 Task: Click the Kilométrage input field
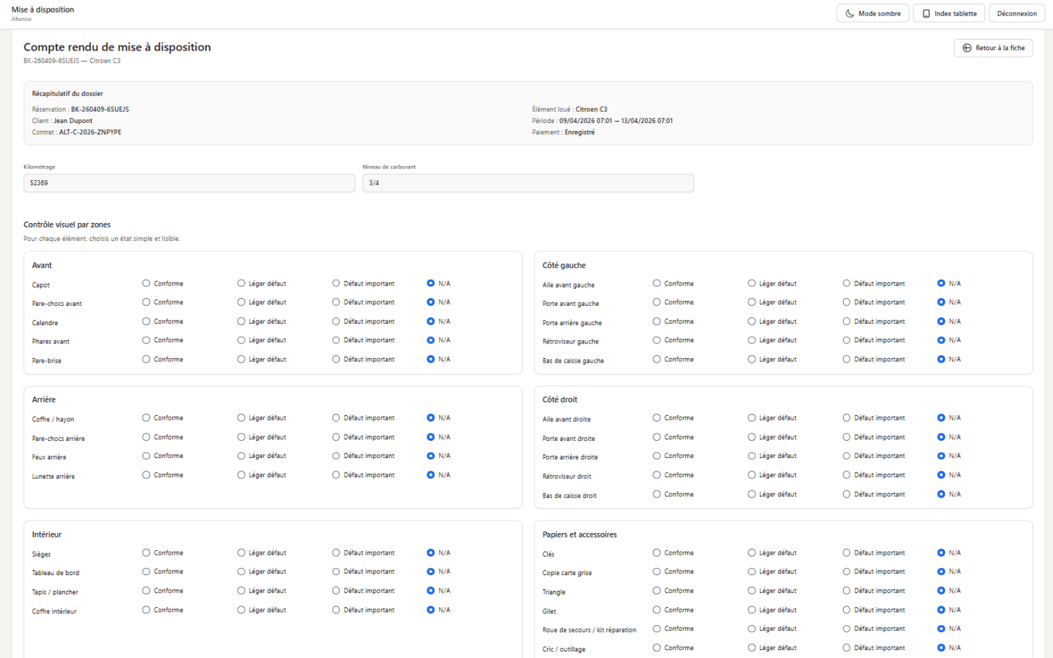(189, 183)
